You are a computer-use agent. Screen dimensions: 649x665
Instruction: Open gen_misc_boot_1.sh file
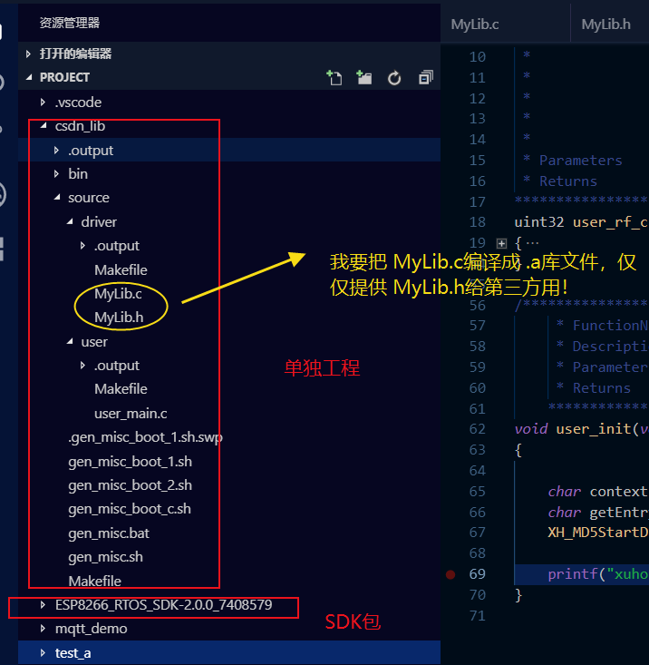tap(130, 462)
